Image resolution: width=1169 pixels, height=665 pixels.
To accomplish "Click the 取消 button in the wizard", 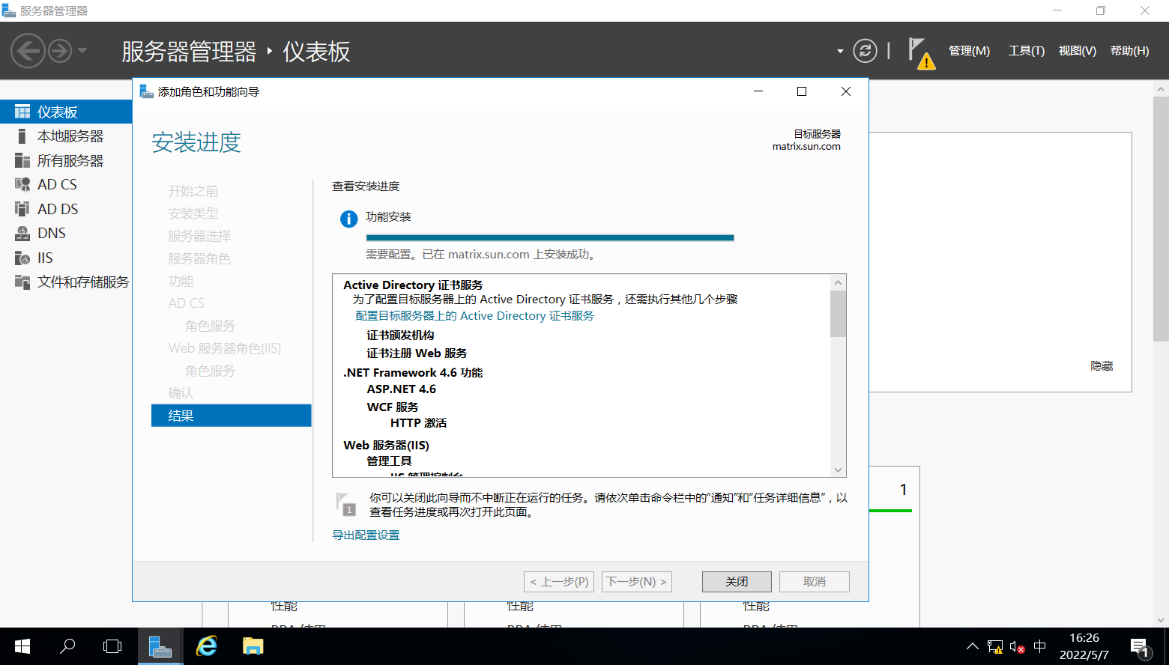I will (x=815, y=582).
